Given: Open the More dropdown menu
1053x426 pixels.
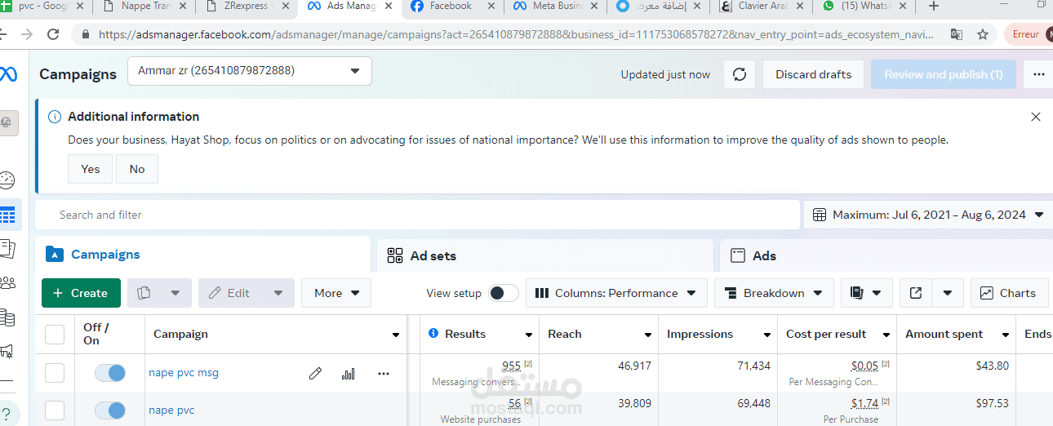Looking at the screenshot, I should pyautogui.click(x=336, y=293).
